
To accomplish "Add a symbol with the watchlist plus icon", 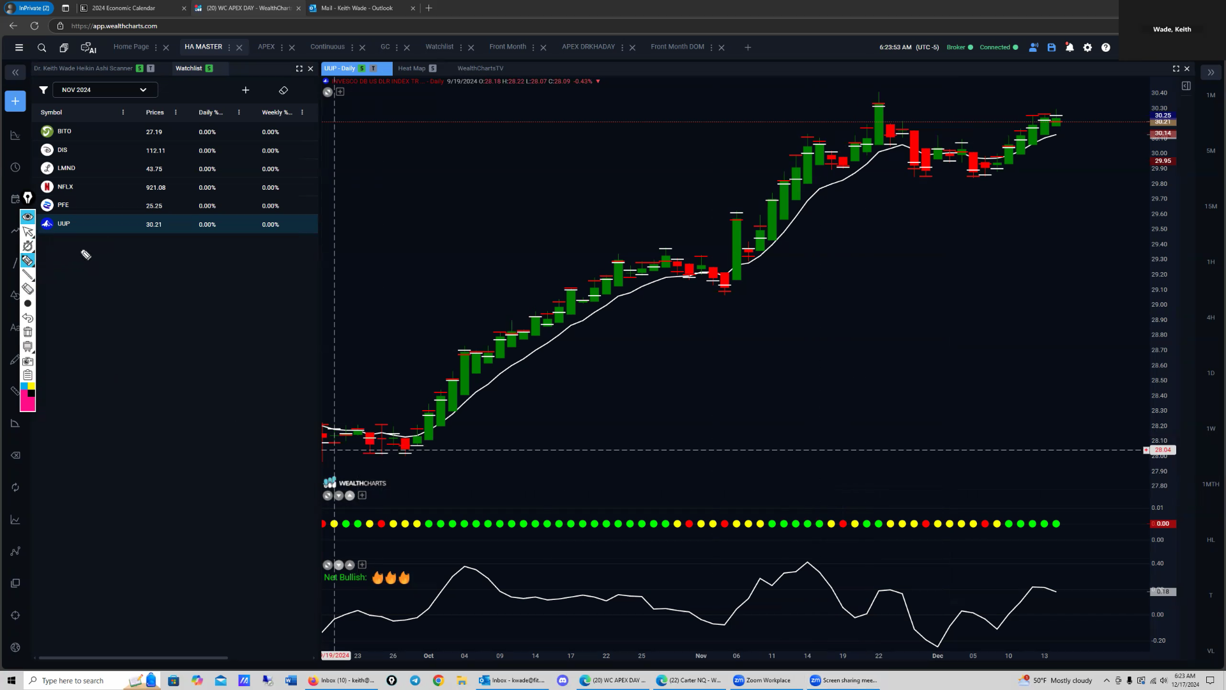I will pyautogui.click(x=245, y=90).
